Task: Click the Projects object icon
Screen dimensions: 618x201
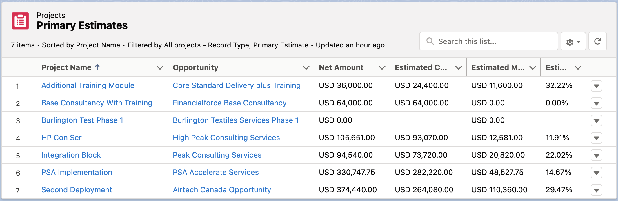Action: pyautogui.click(x=20, y=21)
